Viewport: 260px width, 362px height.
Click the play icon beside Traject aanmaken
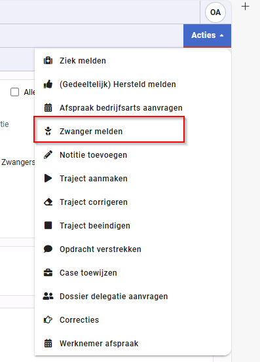tap(48, 178)
